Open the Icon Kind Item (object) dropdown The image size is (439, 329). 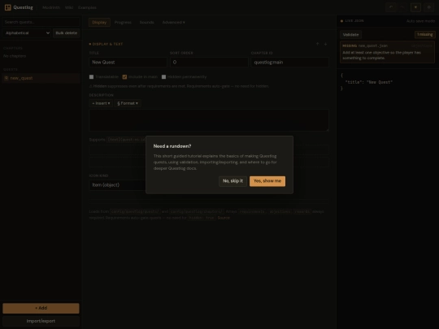tap(118, 185)
